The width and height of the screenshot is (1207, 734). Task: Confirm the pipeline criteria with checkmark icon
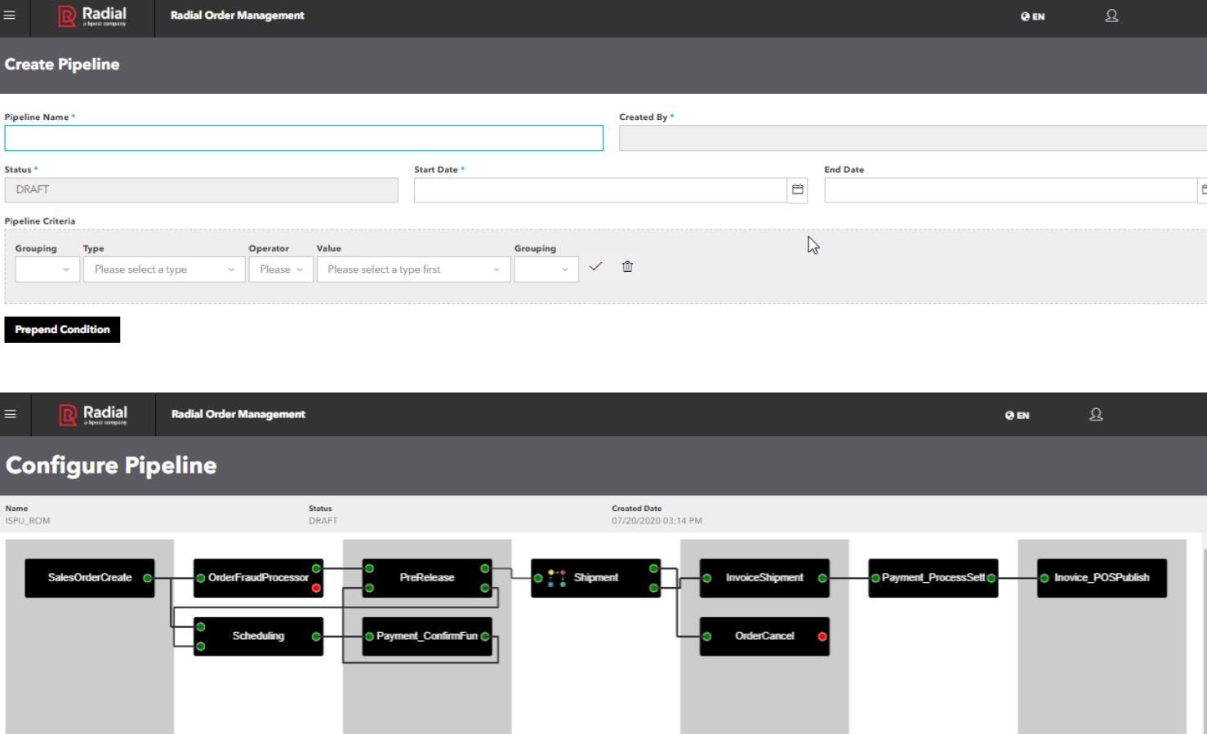(x=595, y=266)
